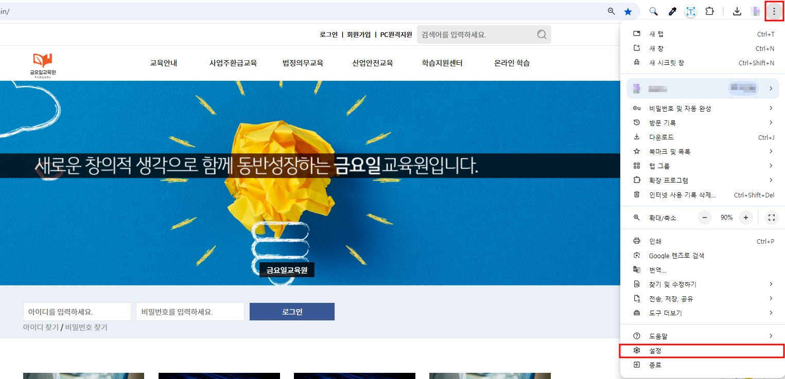Open the Chrome extensions puzzle icon

point(710,11)
